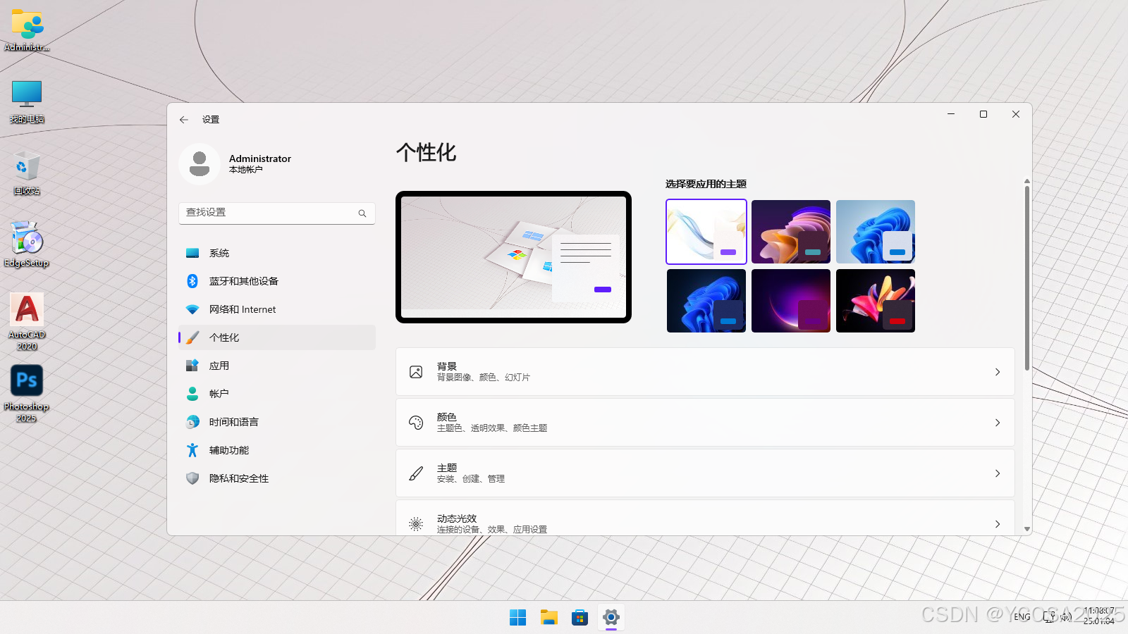
Task: Select the light Windows bloom theme
Action: coord(706,232)
